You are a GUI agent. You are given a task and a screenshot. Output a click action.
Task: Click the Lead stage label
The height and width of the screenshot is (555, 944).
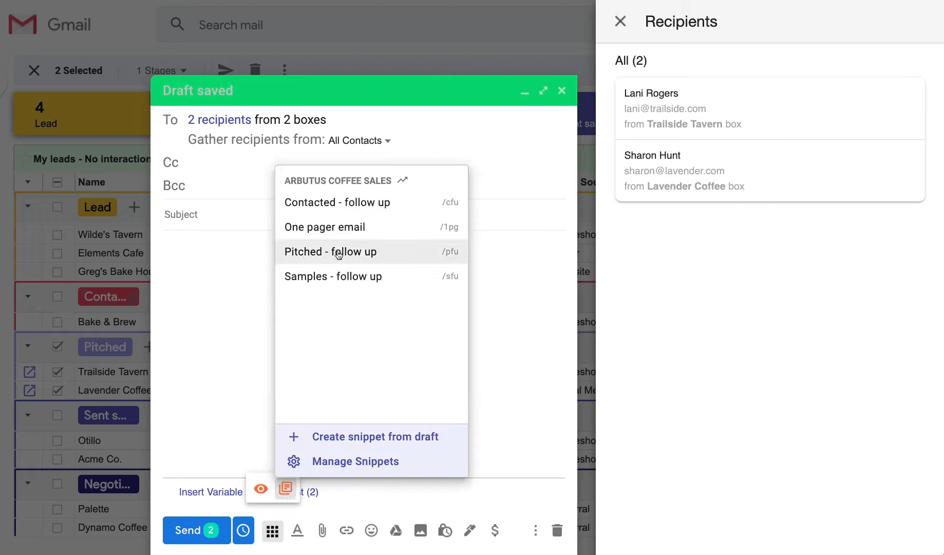(x=98, y=207)
